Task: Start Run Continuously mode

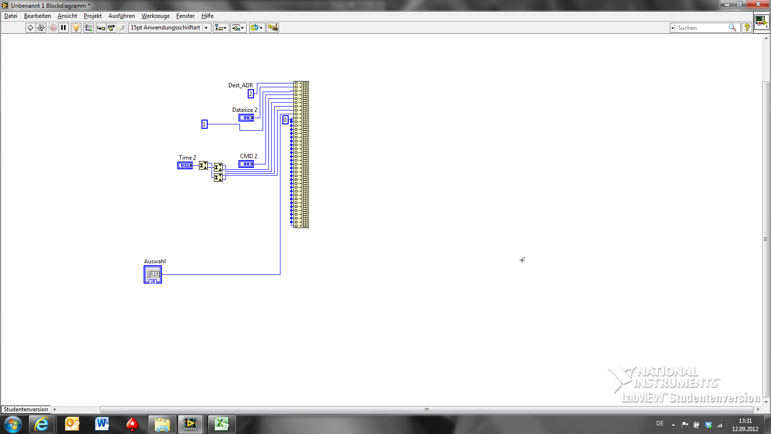Action: pos(41,28)
